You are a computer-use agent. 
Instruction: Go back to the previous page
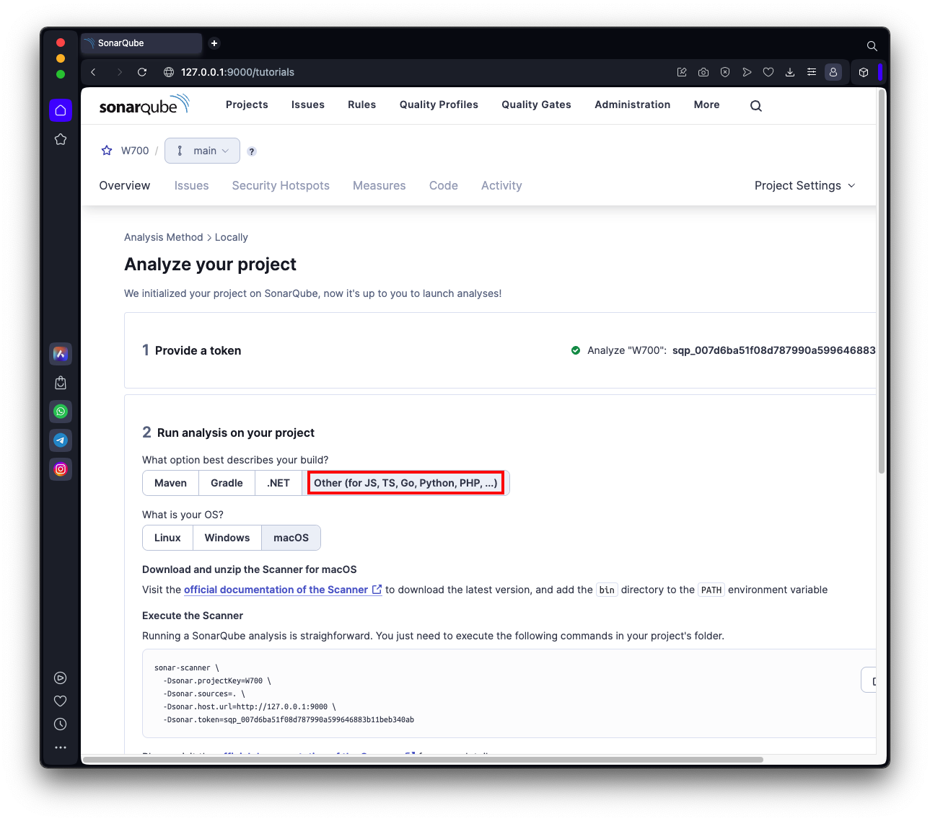pyautogui.click(x=93, y=72)
